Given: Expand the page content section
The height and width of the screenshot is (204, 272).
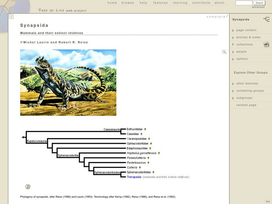Looking at the screenshot, I should tap(246, 30).
